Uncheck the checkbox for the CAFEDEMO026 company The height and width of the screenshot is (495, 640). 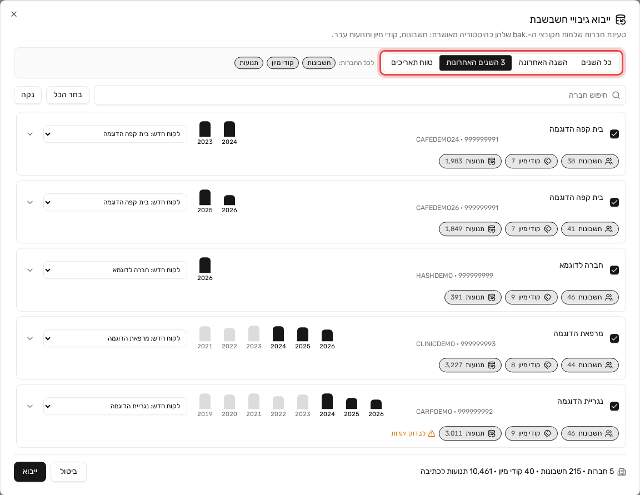point(614,202)
